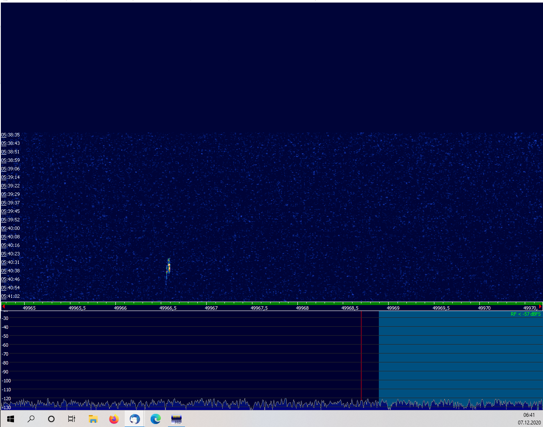Click the 49968,5 frequency label
The image size is (543, 427).
(x=350, y=308)
